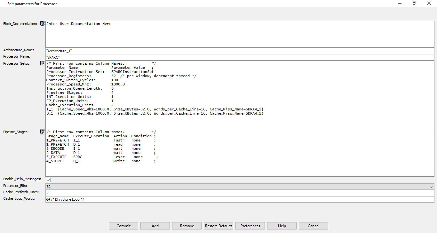437x233 pixels.
Task: Click the Commit button
Action: [x=123, y=226]
